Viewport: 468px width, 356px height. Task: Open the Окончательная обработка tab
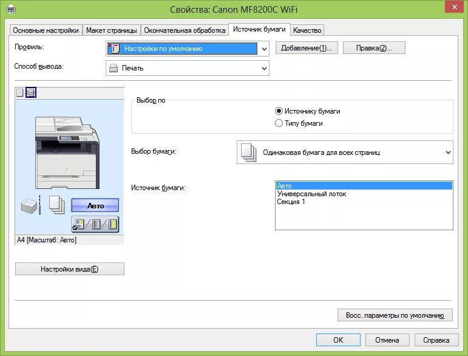coord(185,30)
